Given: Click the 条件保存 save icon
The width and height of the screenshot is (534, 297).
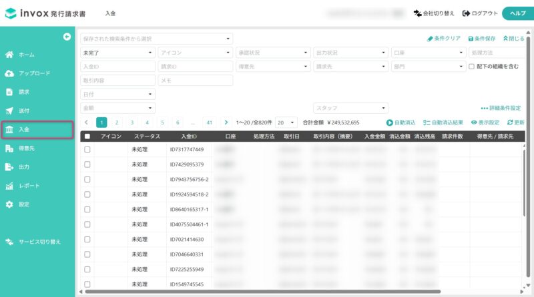Looking at the screenshot, I should tap(471, 39).
